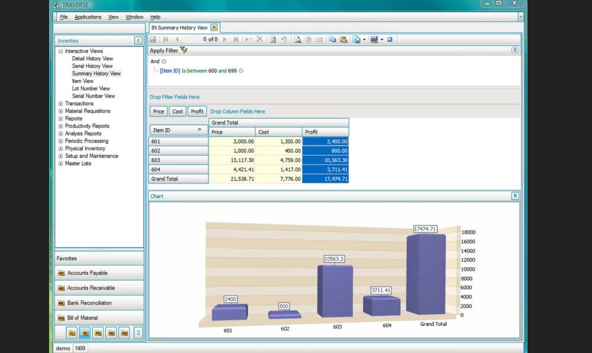Screen dimensions: 592x353
Task: Open the Applications menu
Action: click(x=88, y=17)
